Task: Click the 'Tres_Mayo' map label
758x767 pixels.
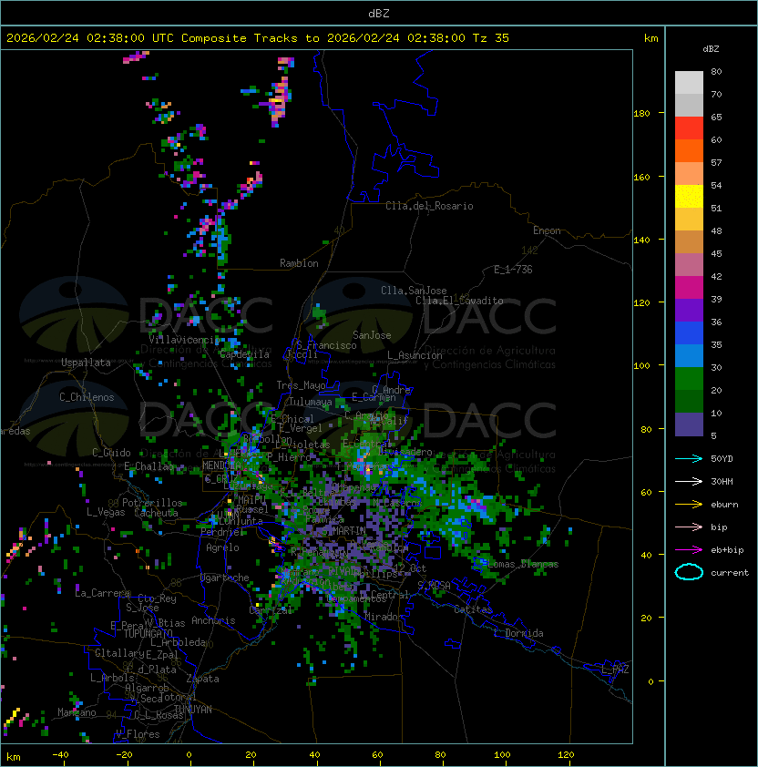Action: (301, 385)
